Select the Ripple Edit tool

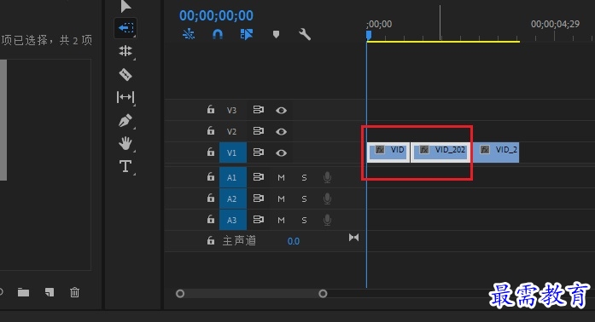pos(125,51)
